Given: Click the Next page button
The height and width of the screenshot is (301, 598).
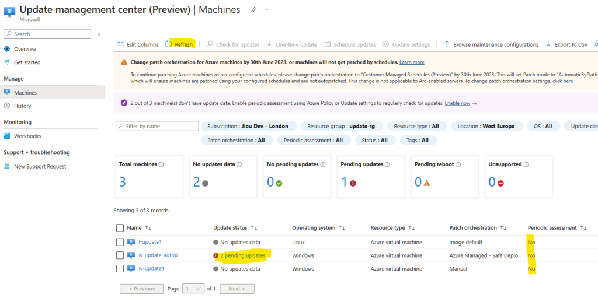Looking at the screenshot, I should pos(237,289).
